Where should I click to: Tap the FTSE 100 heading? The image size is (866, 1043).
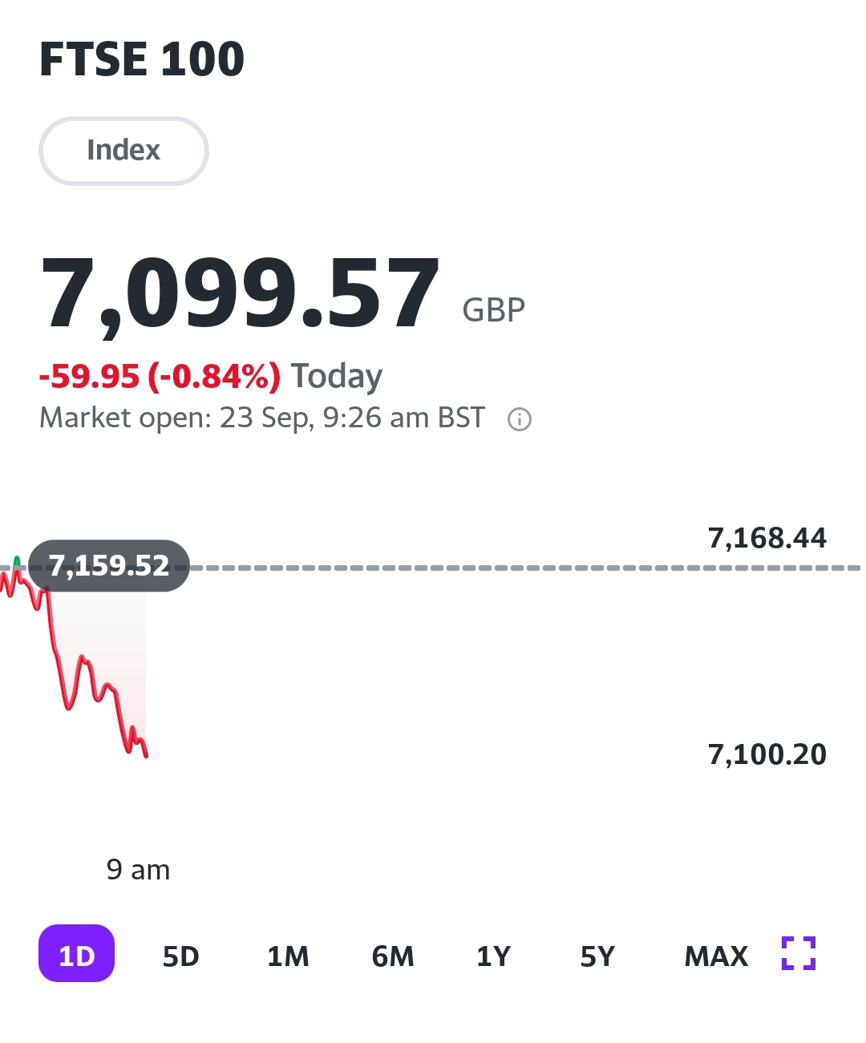click(142, 59)
